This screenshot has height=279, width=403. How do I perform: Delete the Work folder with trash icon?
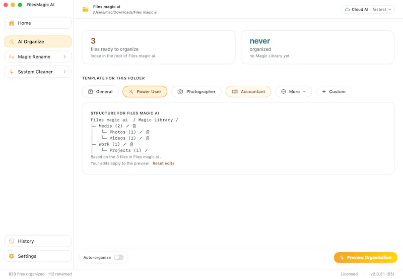pos(131,144)
